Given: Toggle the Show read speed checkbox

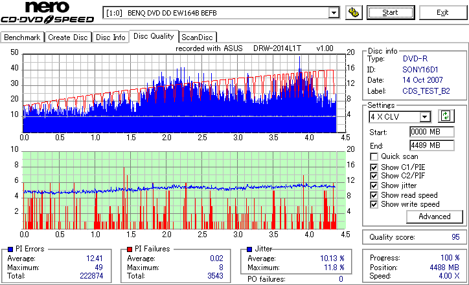Looking at the screenshot, I should pos(374,195).
